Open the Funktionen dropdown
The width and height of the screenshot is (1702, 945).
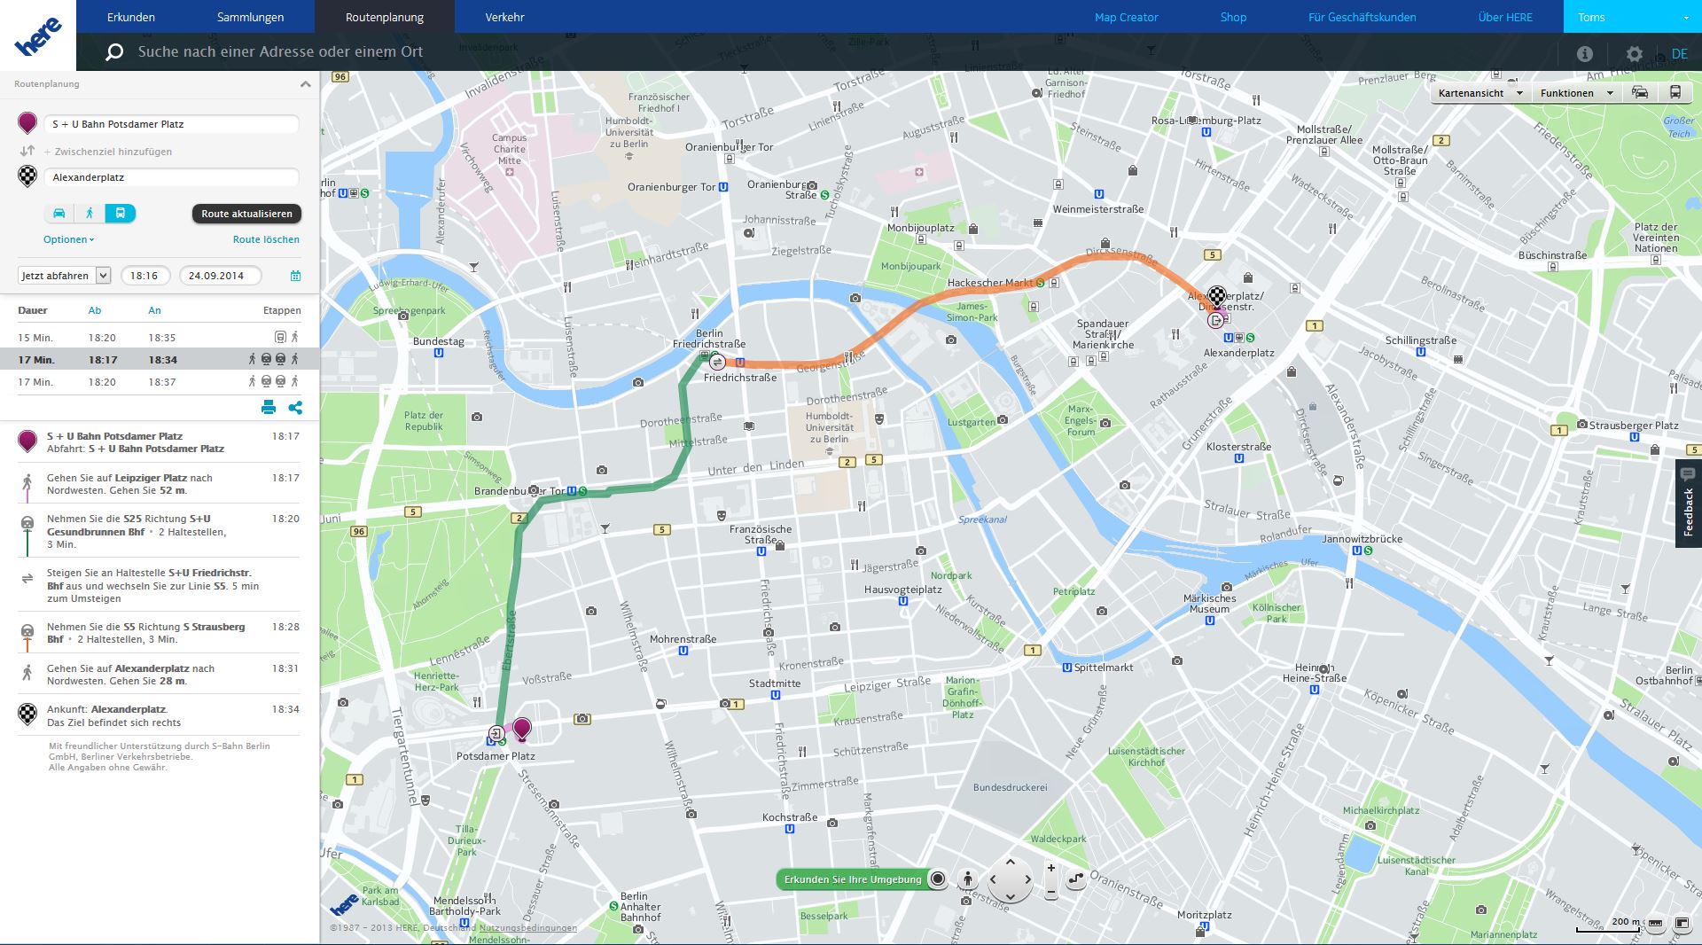[1576, 93]
